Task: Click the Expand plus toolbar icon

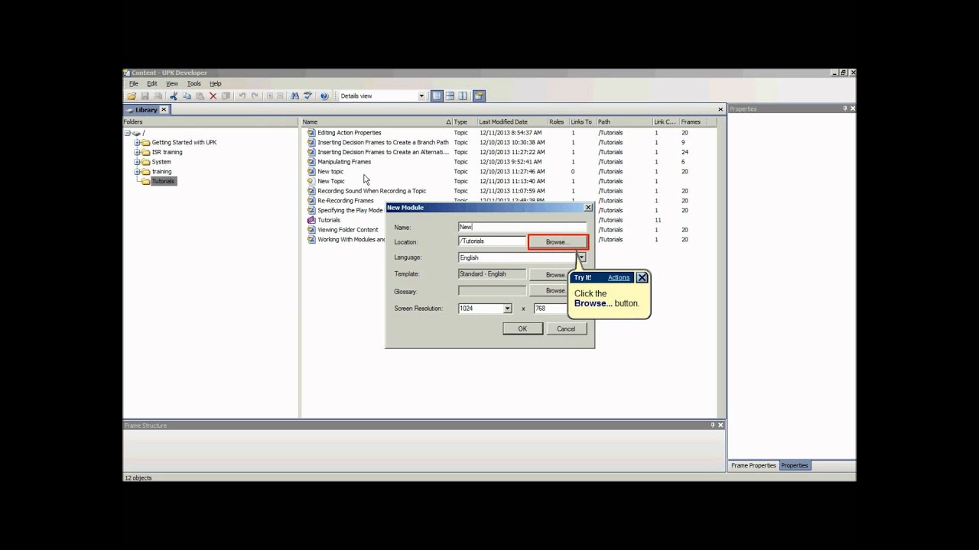Action: pyautogui.click(x=270, y=96)
